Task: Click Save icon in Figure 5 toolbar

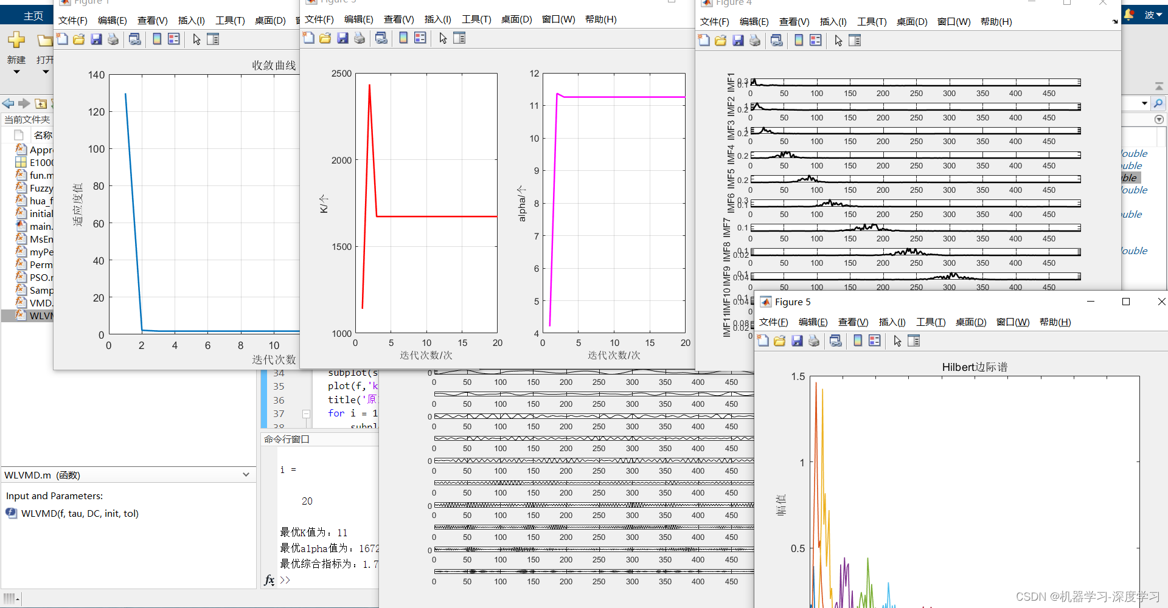Action: [797, 340]
